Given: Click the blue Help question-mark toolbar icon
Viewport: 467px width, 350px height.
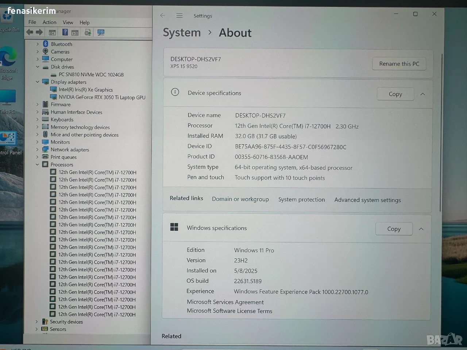Looking at the screenshot, I should [65, 32].
